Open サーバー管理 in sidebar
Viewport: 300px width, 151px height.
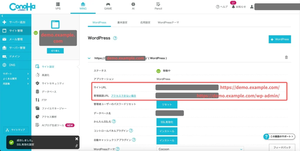(x=16, y=48)
